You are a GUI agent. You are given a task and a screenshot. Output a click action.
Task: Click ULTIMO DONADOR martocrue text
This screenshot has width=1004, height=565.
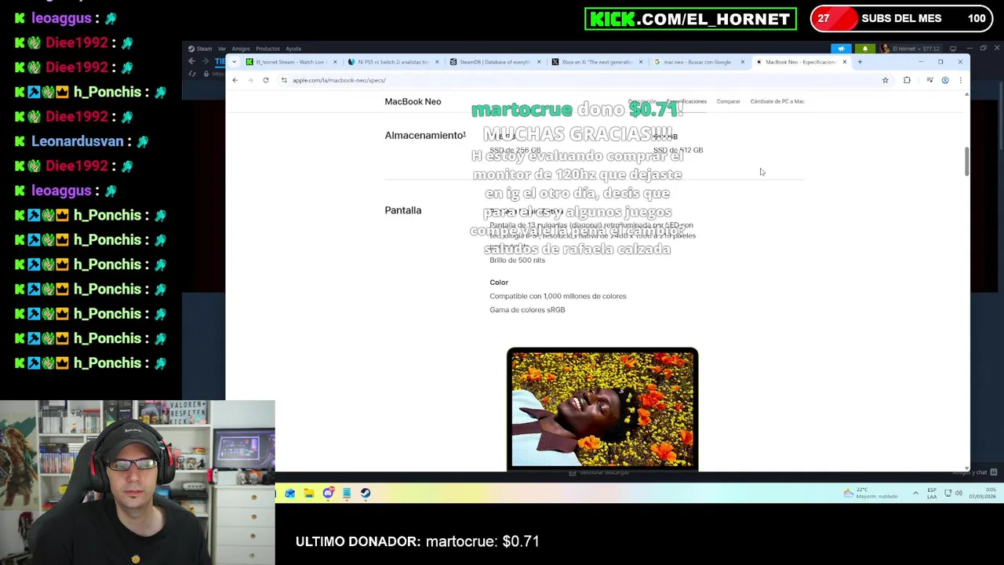click(417, 541)
